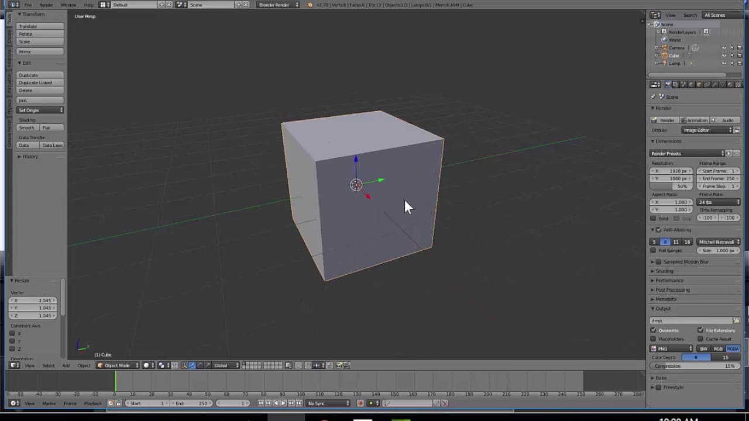Click the Translate button in the tool shelf
Screen dimensions: 749x421
click(39, 26)
